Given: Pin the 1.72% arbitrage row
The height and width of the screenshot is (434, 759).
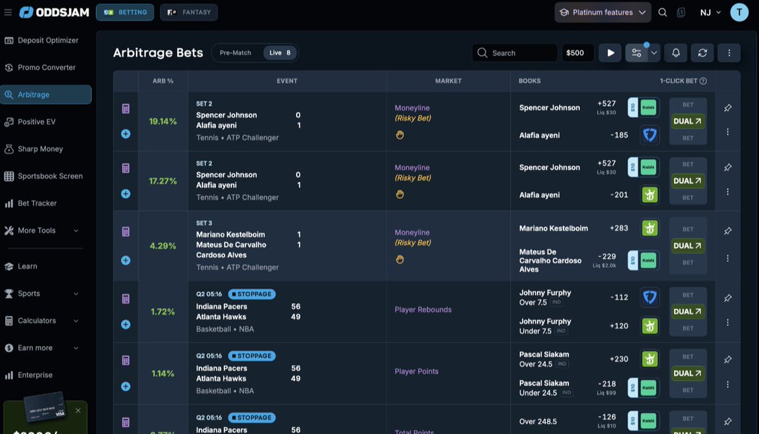Looking at the screenshot, I should tap(728, 298).
